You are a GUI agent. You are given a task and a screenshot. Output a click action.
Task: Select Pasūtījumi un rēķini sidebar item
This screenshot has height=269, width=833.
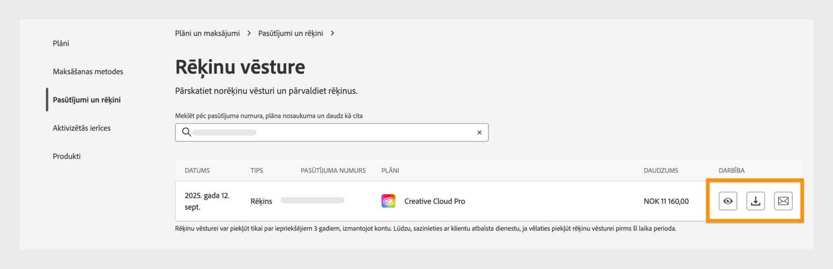click(x=87, y=100)
